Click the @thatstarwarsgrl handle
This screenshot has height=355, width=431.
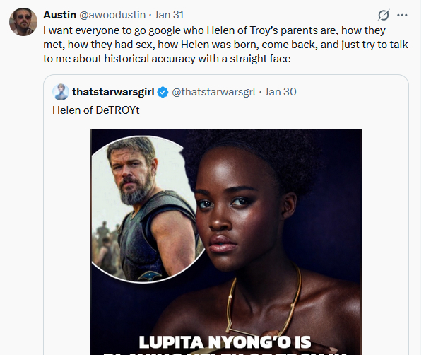214,92
